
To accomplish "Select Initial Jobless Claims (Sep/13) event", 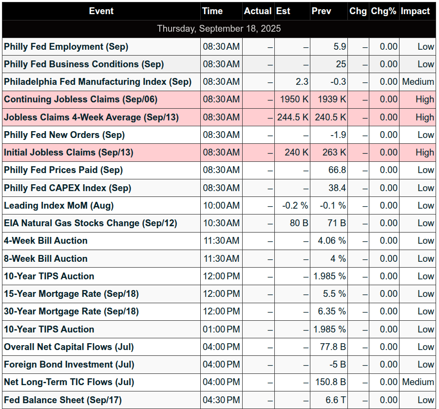I will point(69,153).
